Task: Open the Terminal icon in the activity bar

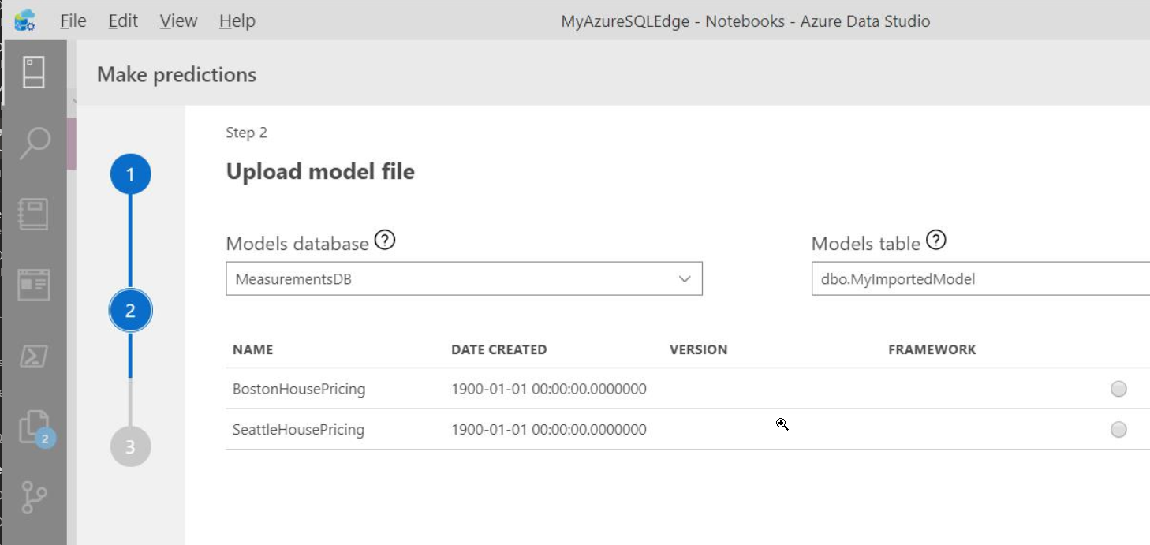Action: [34, 356]
